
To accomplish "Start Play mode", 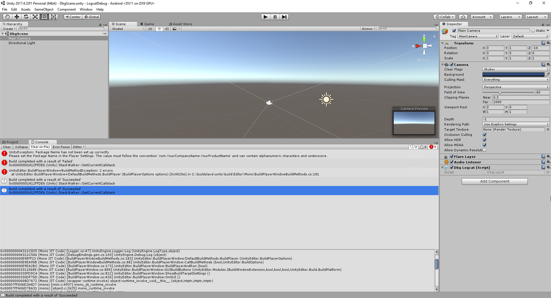I will coord(266,17).
